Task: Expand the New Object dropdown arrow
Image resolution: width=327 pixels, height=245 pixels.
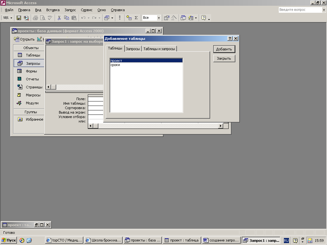Action: click(196, 18)
